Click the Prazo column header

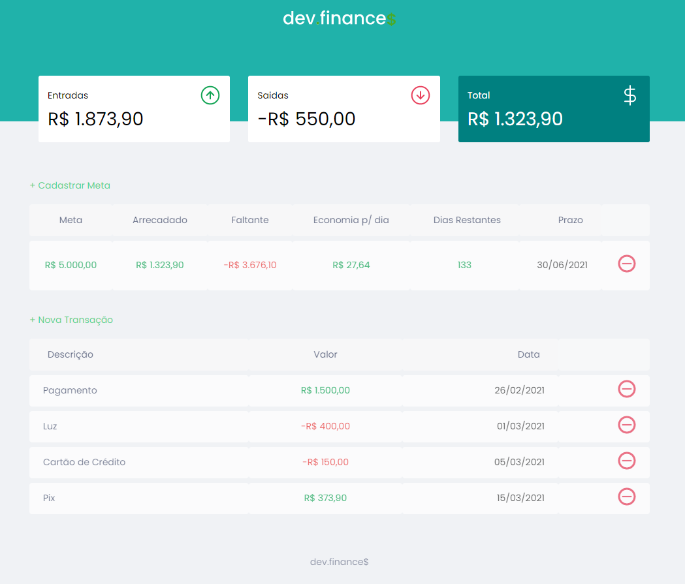coord(570,220)
